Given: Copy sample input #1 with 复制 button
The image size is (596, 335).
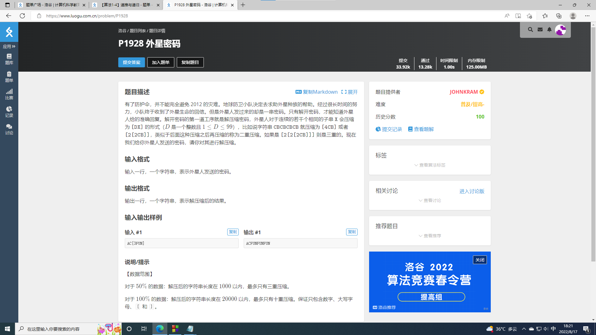Looking at the screenshot, I should coord(233,232).
